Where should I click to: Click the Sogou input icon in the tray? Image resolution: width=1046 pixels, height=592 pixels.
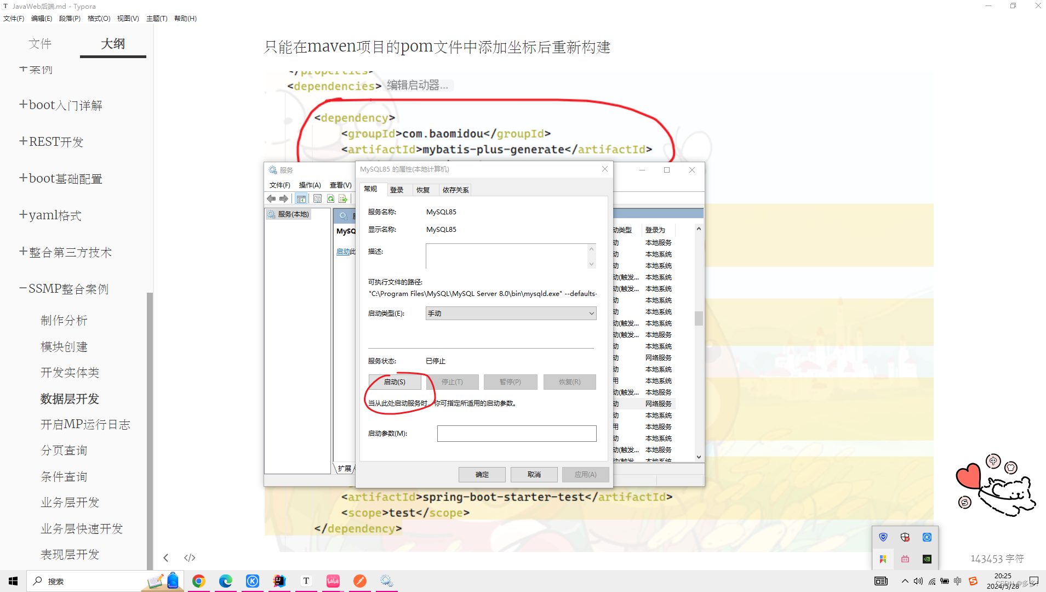[x=974, y=581]
